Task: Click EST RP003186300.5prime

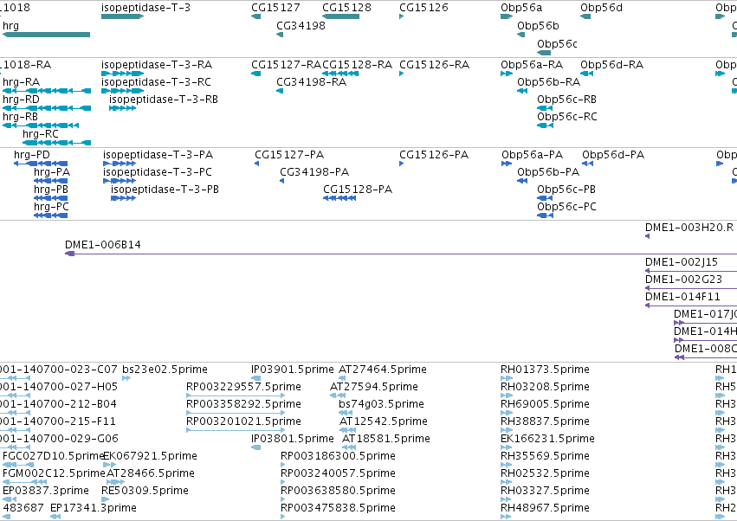Action: pos(282,465)
